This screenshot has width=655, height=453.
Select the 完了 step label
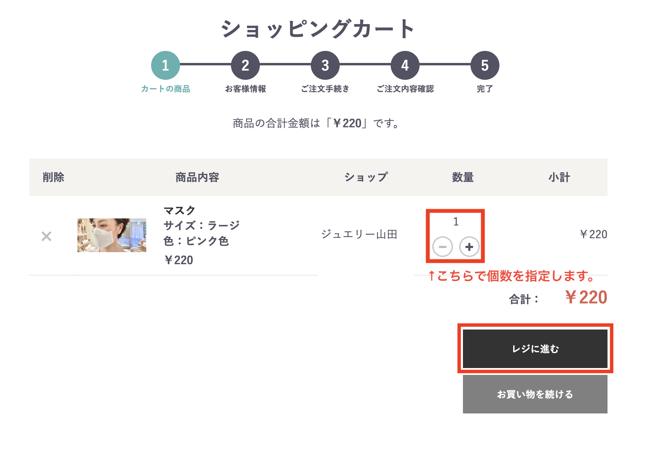pos(485,89)
